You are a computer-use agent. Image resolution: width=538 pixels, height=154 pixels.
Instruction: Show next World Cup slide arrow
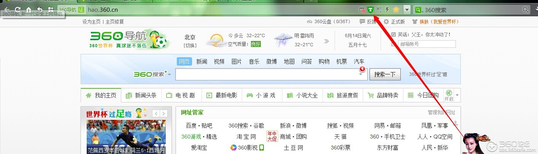pyautogui.click(x=163, y=113)
